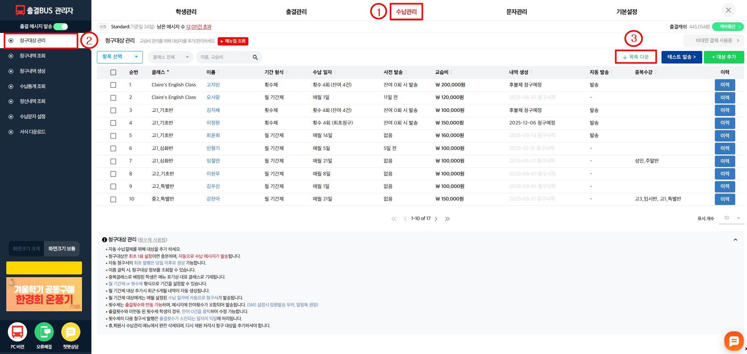This screenshot has width=747, height=354.
Task: Go to next page arrow
Action: click(x=436, y=219)
